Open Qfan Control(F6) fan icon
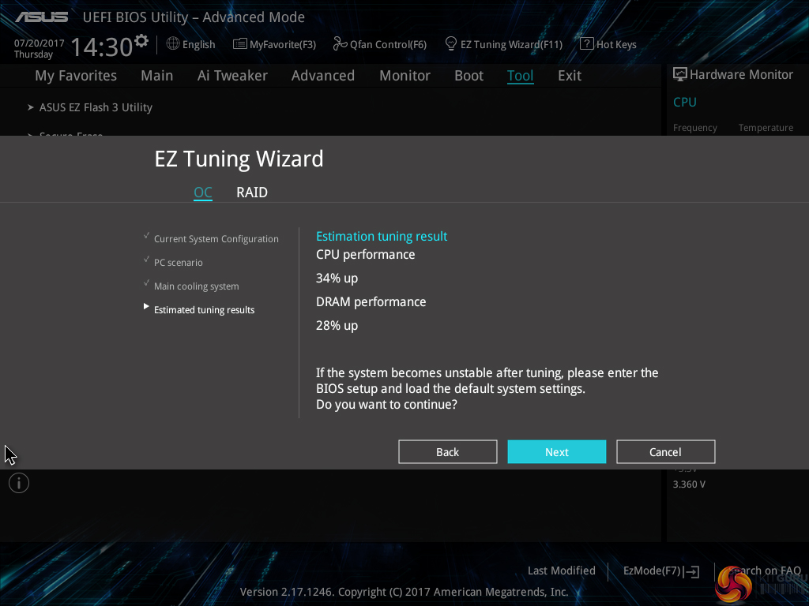The width and height of the screenshot is (809, 606). coord(340,44)
